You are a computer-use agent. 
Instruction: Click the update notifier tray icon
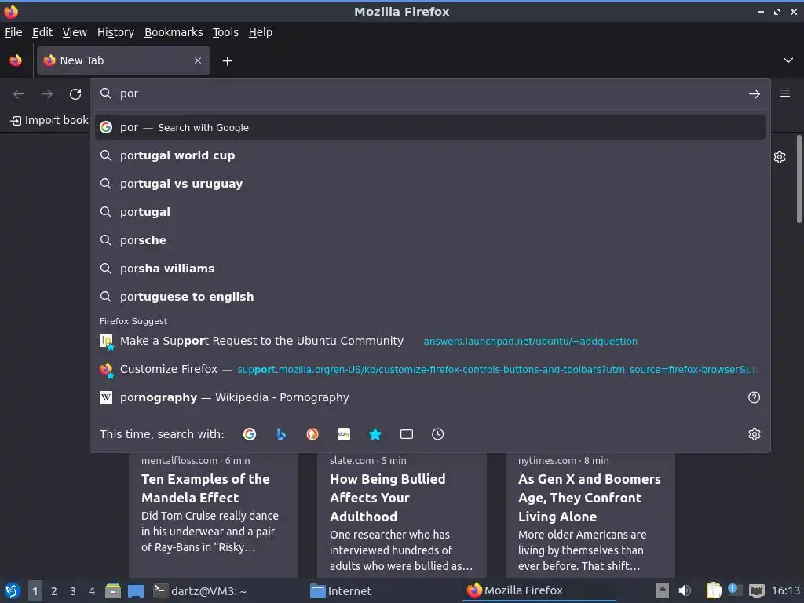735,590
